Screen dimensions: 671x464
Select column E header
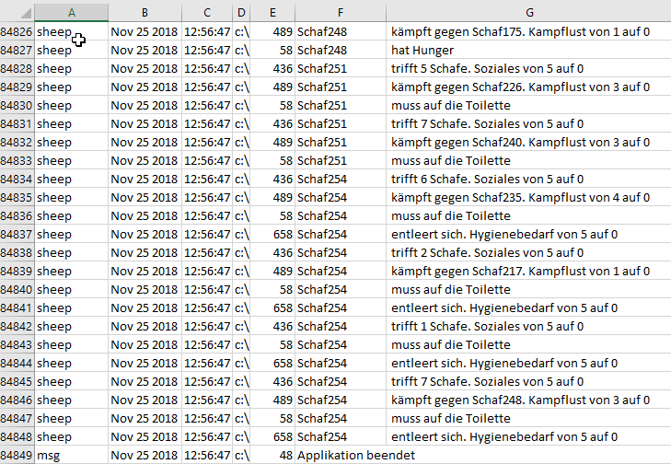tap(272, 12)
